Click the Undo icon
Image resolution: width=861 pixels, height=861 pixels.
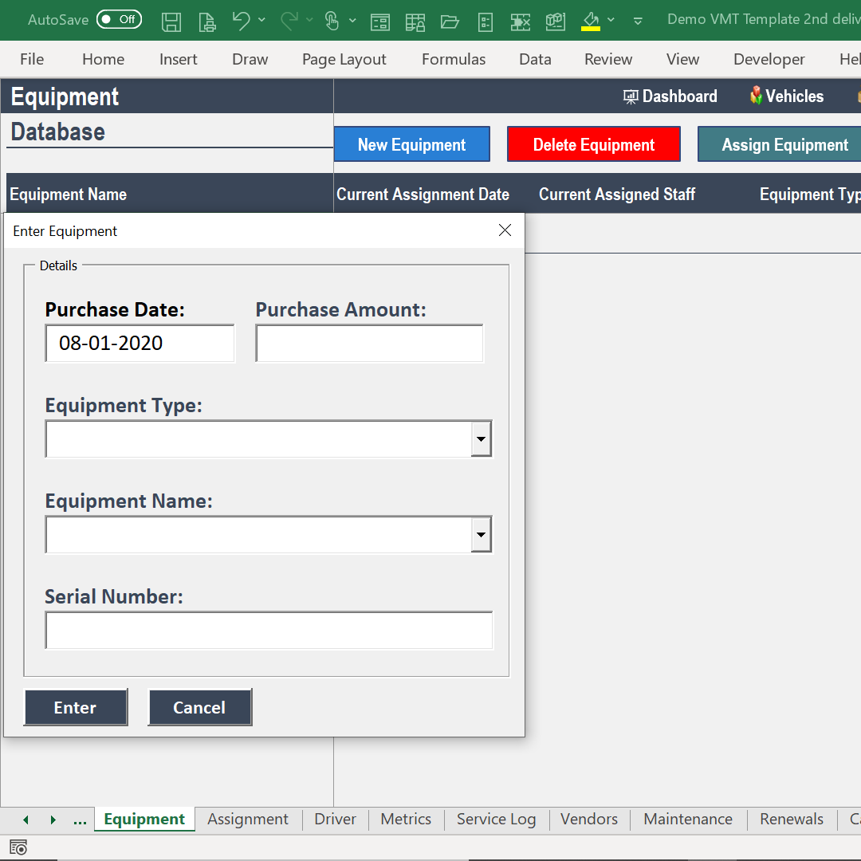pyautogui.click(x=242, y=22)
